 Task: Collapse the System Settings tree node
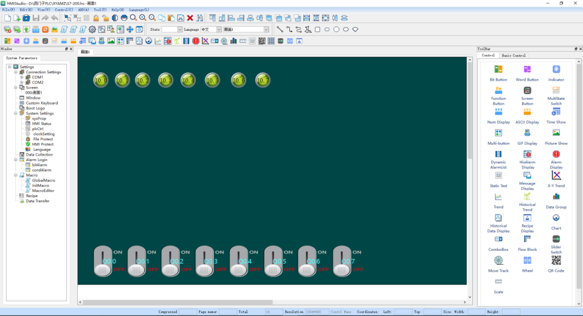16,113
